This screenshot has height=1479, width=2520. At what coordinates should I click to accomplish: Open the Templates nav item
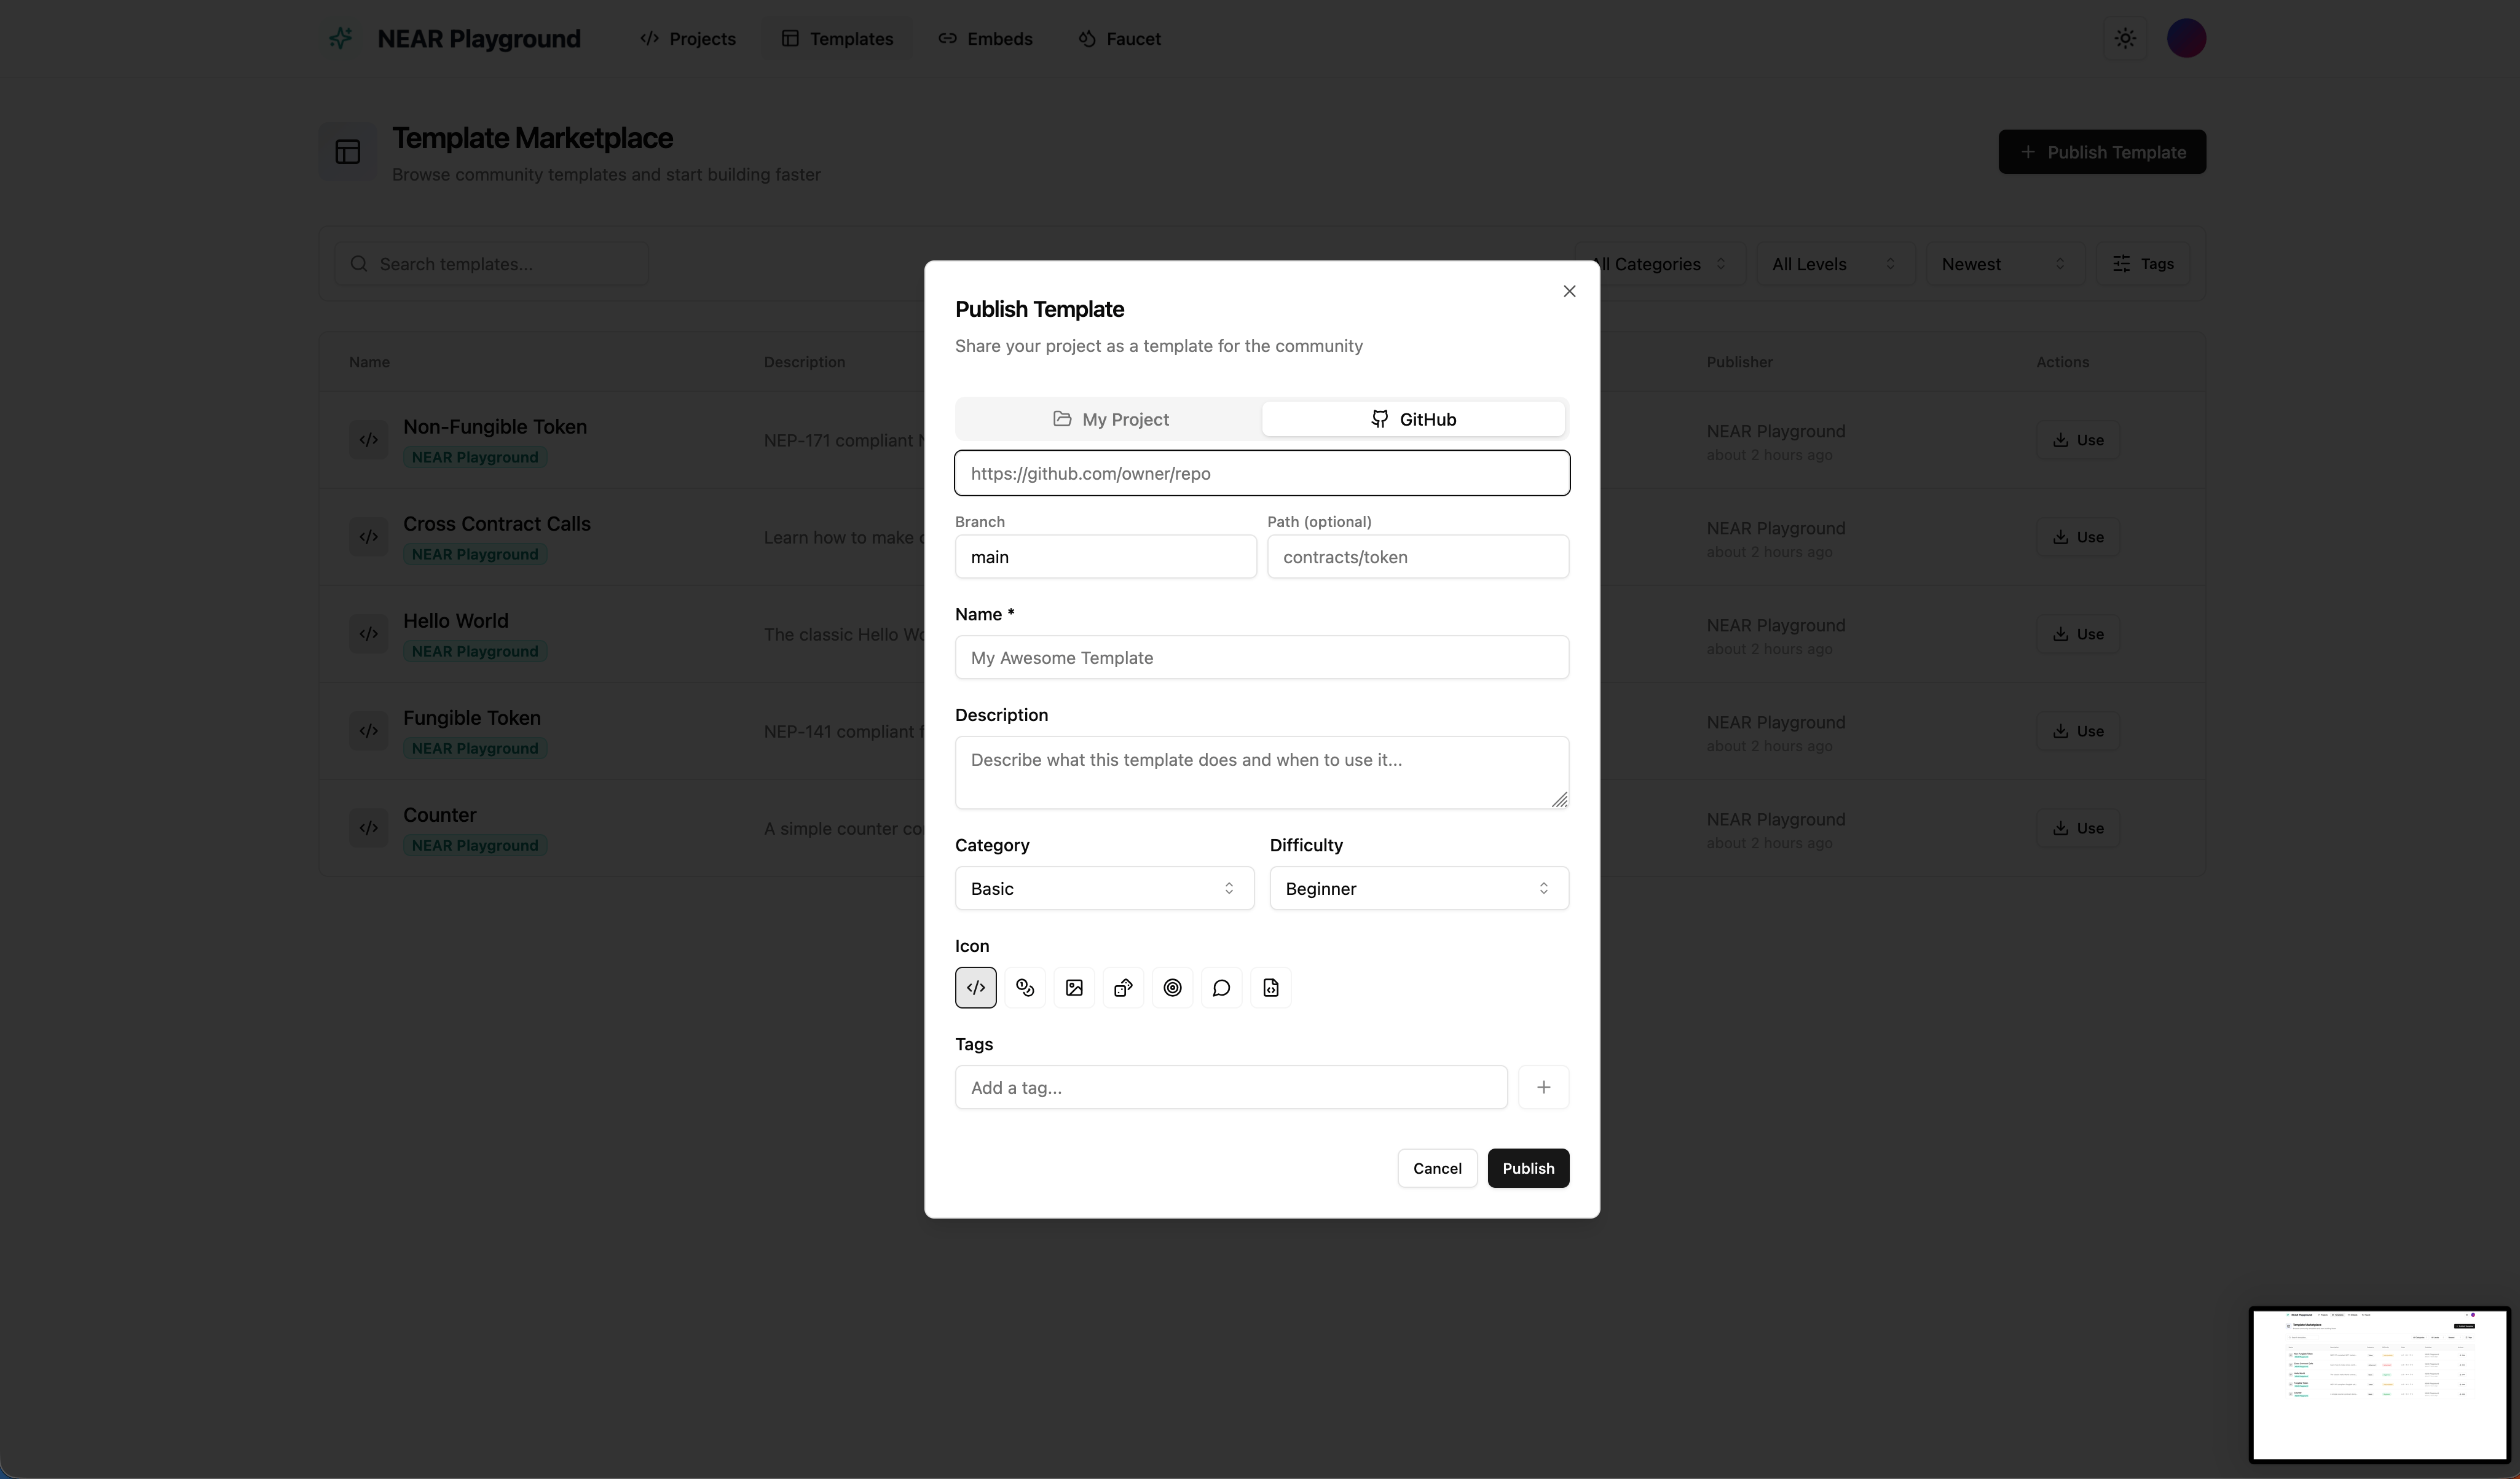[x=838, y=38]
